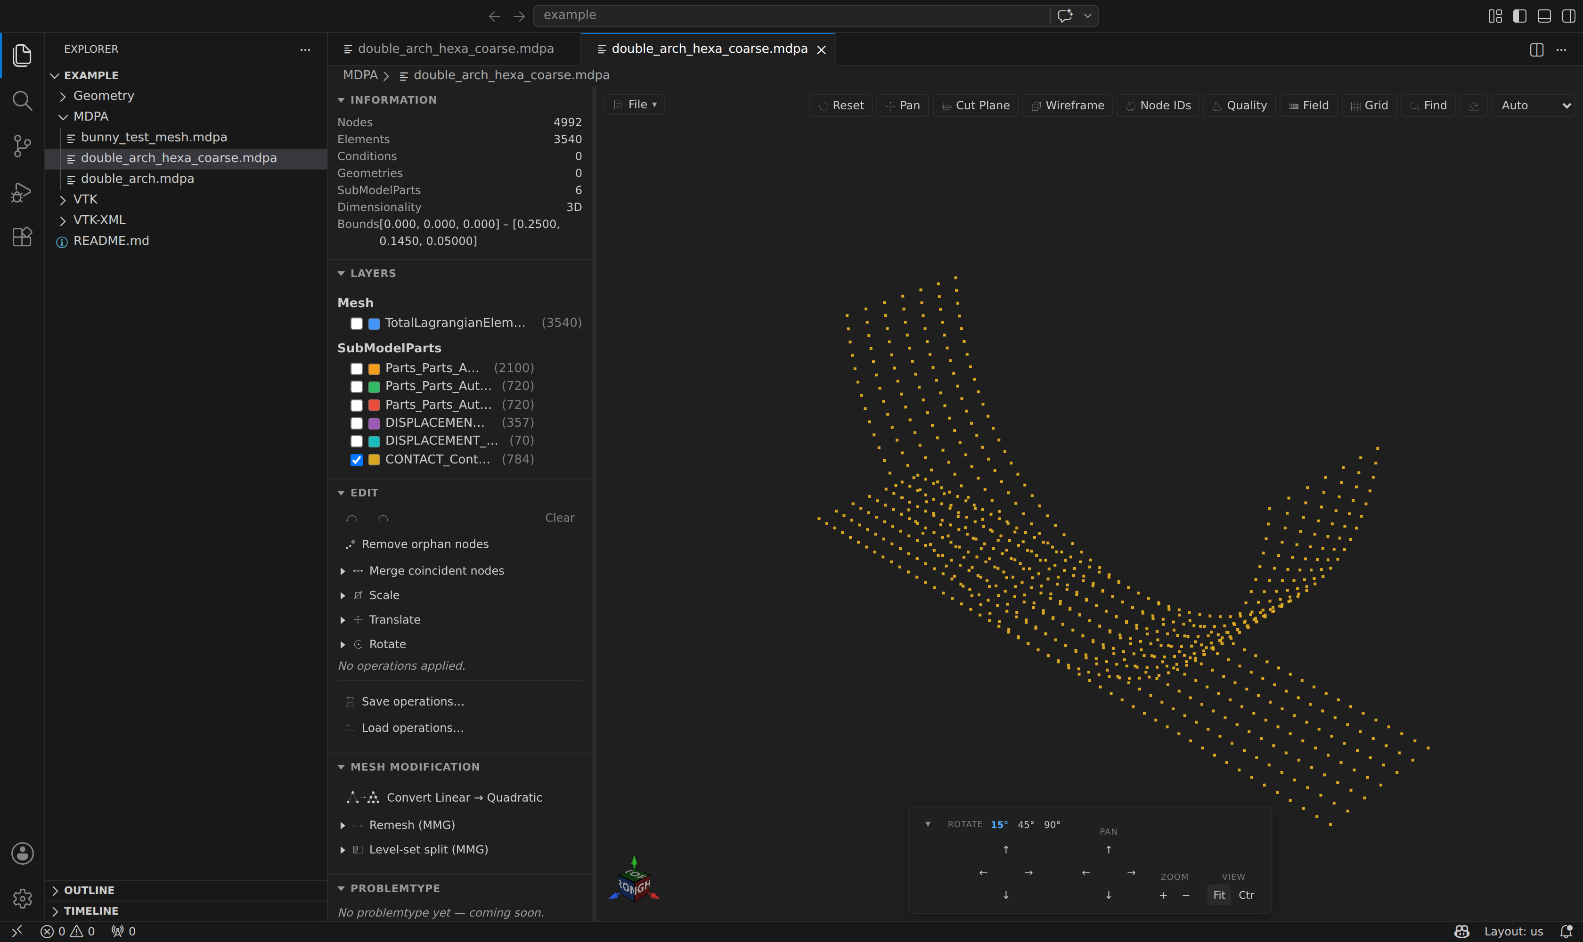Click the teal DISPLACEMENT_ color swatch

click(x=374, y=441)
